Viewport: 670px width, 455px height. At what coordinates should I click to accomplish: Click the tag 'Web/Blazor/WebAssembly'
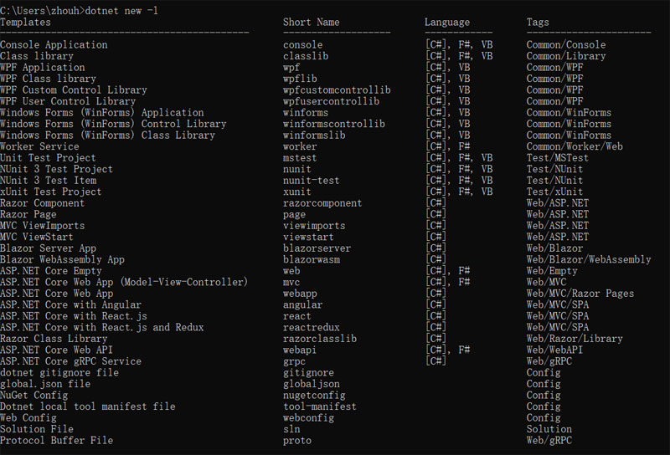[x=589, y=259]
